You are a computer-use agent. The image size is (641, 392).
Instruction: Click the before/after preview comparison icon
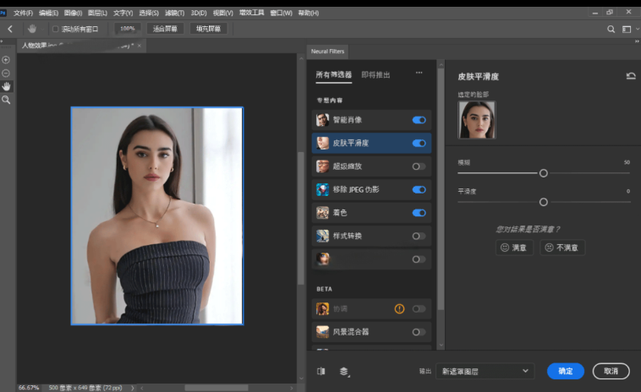coord(321,371)
